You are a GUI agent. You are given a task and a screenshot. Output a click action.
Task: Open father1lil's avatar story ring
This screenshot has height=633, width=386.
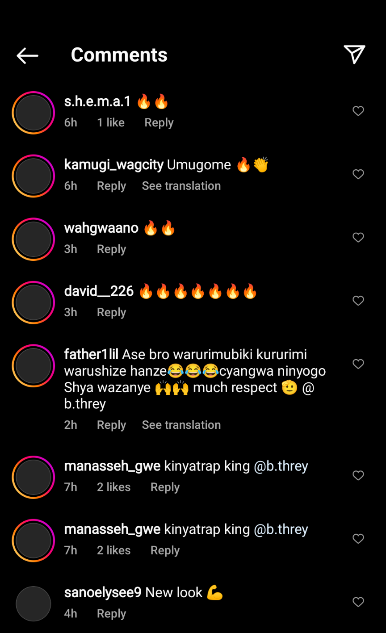pyautogui.click(x=34, y=366)
